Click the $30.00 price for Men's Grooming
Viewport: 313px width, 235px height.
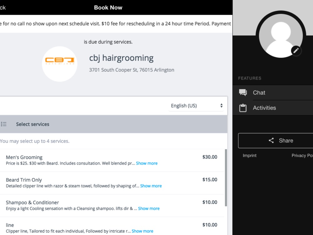[210, 157]
